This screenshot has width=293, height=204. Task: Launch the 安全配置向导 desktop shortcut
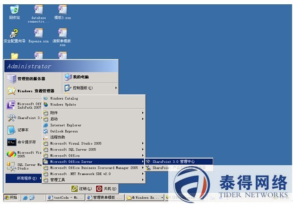pyautogui.click(x=14, y=36)
